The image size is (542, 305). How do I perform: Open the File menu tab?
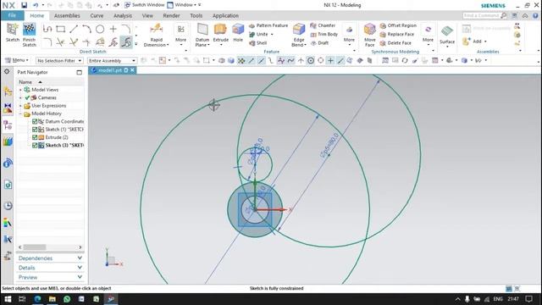(12, 15)
